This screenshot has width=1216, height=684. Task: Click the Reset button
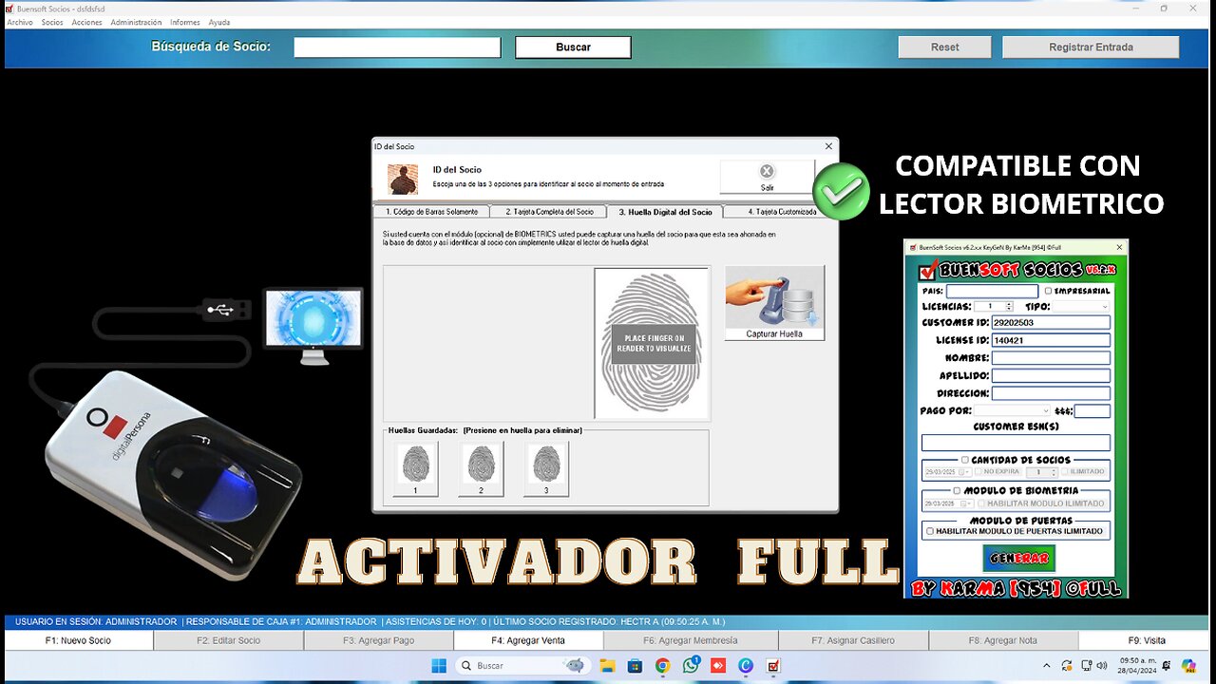pos(944,47)
